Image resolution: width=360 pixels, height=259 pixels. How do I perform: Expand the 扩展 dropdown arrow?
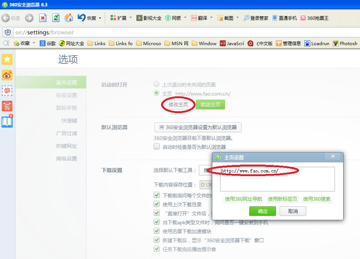130,18
